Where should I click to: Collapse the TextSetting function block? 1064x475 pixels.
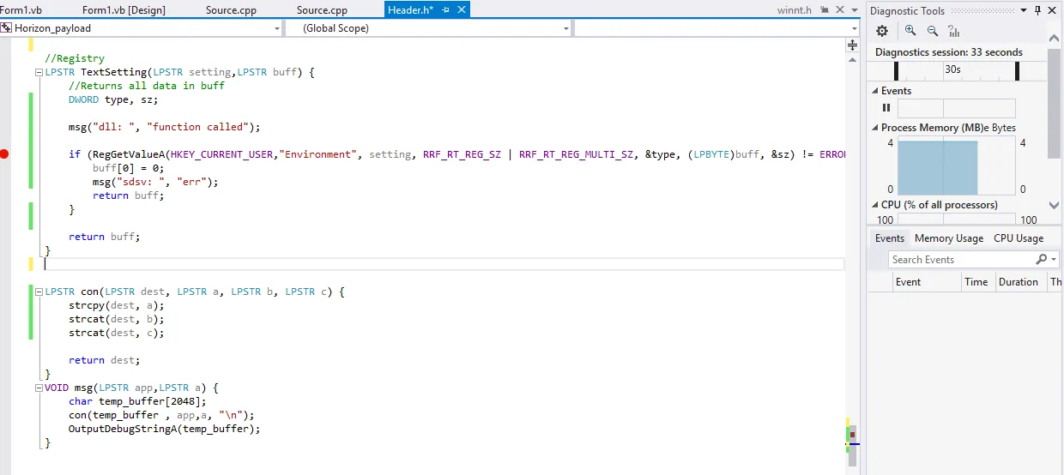click(x=38, y=73)
